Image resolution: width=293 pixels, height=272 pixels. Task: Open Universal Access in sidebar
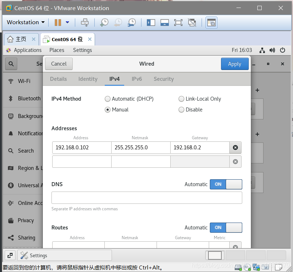click(23, 185)
